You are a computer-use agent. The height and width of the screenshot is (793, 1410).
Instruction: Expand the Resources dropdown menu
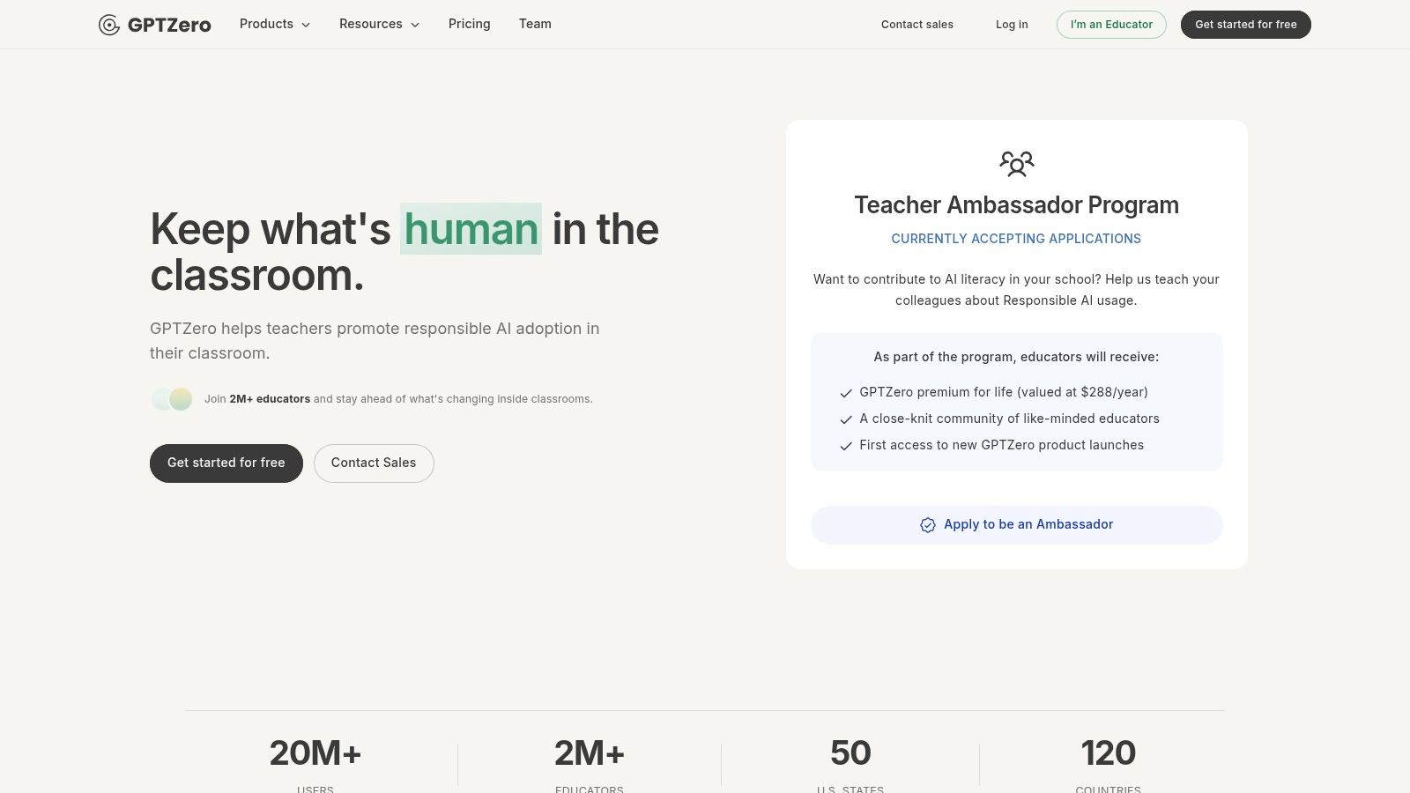(x=379, y=24)
